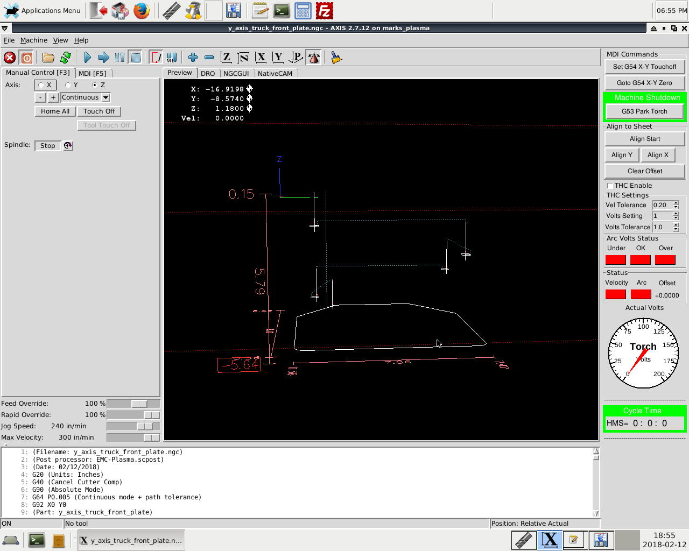Increase the Vel Tolerance value
689x551 pixels.
point(676,203)
